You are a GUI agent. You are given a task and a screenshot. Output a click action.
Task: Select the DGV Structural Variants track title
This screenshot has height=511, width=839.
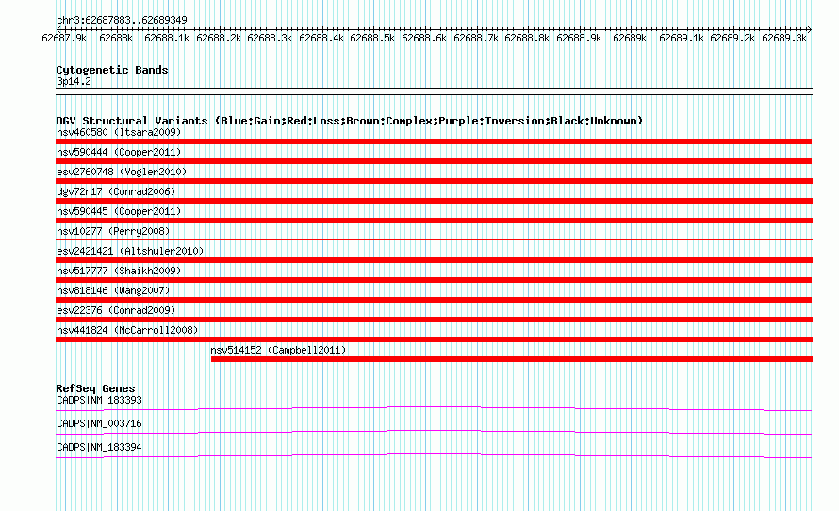(x=349, y=121)
